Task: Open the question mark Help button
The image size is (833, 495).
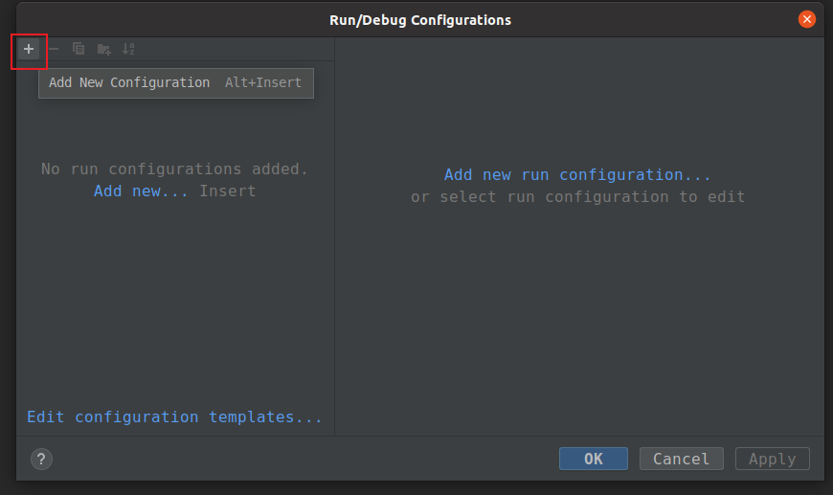Action: 41,459
